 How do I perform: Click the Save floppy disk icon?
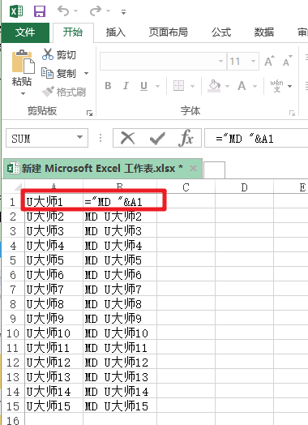[40, 11]
